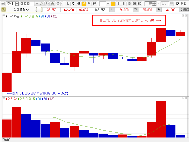This screenshot has width=189, height=142.
Task: Select the 30-minute interval button
Action: (134, 4)
